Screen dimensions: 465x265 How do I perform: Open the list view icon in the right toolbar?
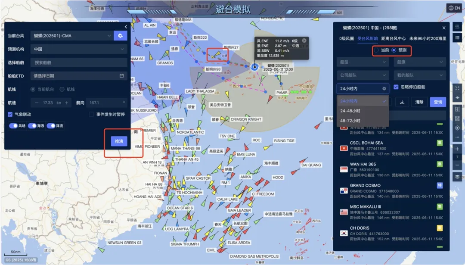tap(457, 37)
